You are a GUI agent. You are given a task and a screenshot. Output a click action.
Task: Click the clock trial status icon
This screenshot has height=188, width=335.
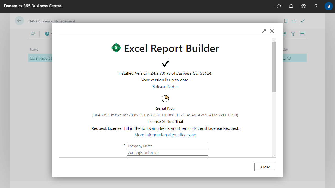click(165, 98)
